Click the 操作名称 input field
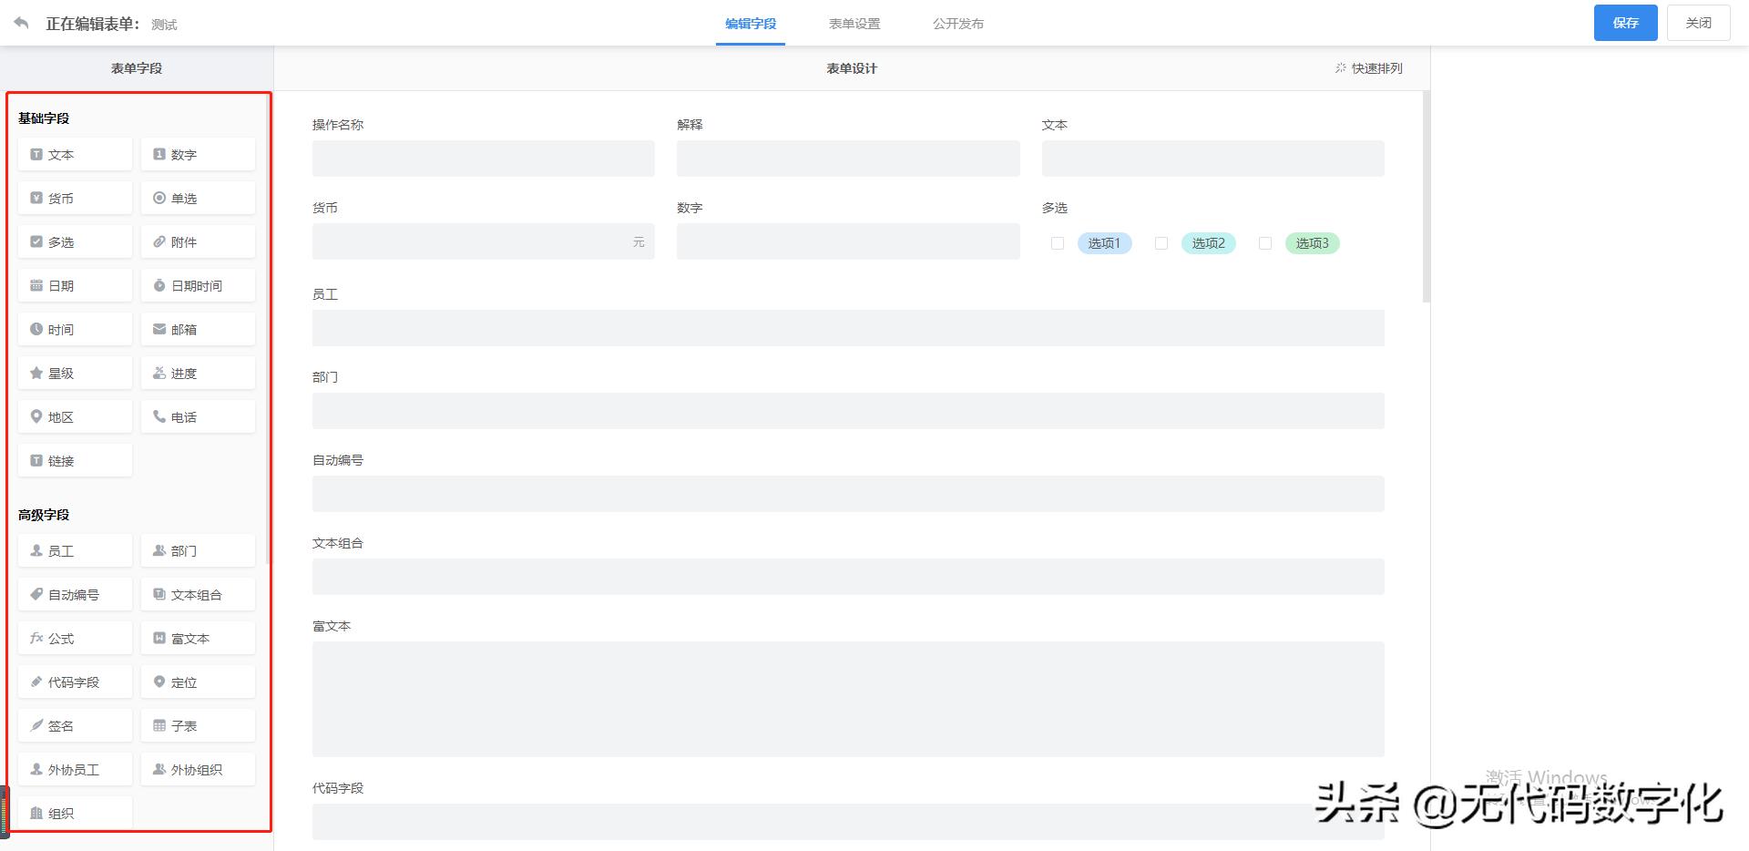Image resolution: width=1749 pixels, height=851 pixels. pyautogui.click(x=484, y=159)
